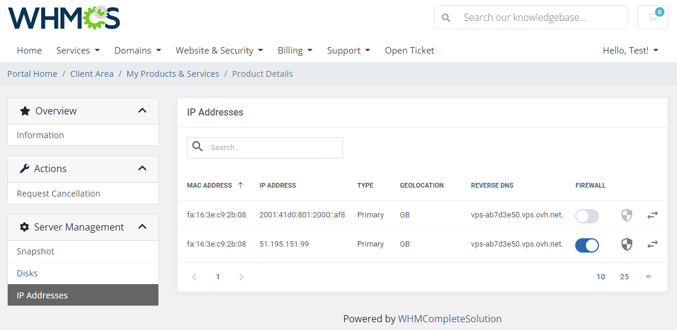The width and height of the screenshot is (677, 330).
Task: Click the magnifier icon in knowledgebase search
Action: pos(446,18)
